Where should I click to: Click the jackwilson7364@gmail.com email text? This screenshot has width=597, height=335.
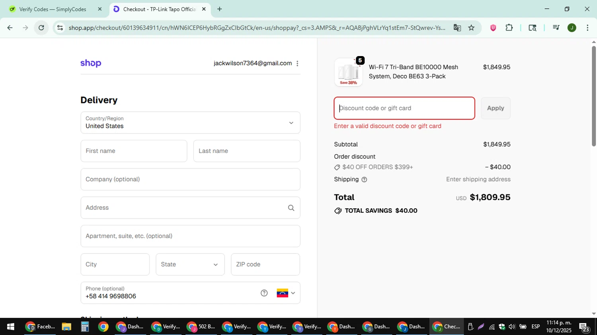(253, 64)
